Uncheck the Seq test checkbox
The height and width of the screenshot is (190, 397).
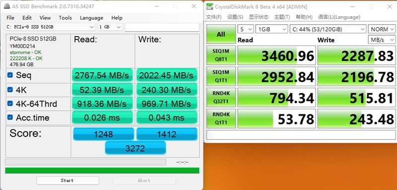(x=10, y=75)
